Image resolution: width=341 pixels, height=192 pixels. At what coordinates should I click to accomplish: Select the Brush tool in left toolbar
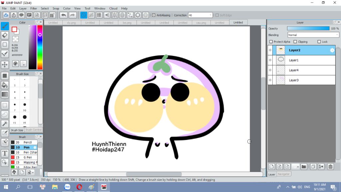(5, 26)
